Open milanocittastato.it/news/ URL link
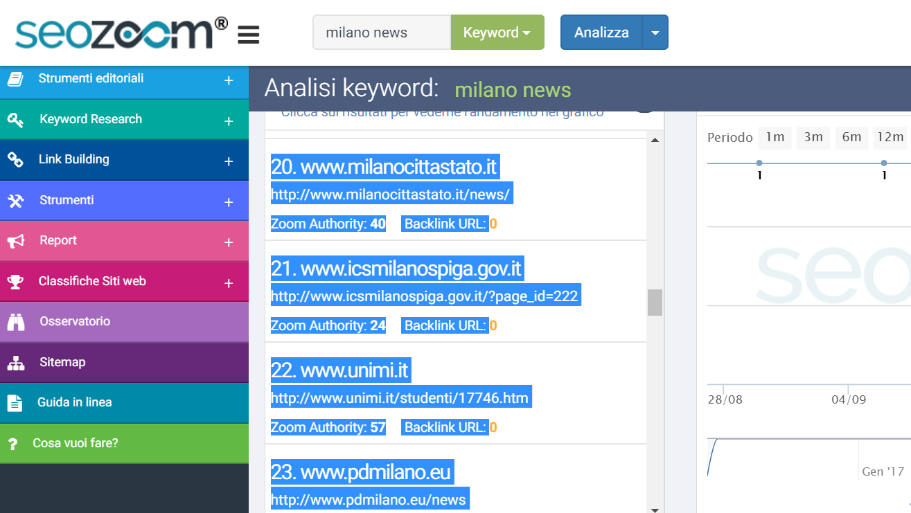 391,195
